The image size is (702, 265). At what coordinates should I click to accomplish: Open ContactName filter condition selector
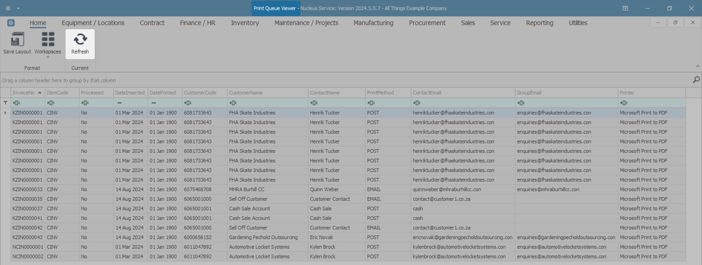(314, 103)
